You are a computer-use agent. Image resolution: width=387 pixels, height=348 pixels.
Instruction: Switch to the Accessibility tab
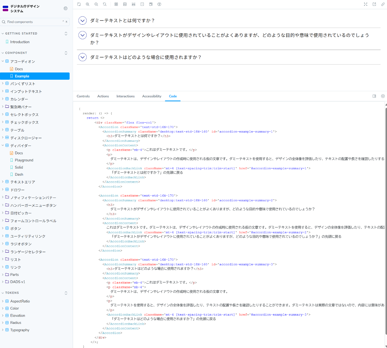(152, 96)
